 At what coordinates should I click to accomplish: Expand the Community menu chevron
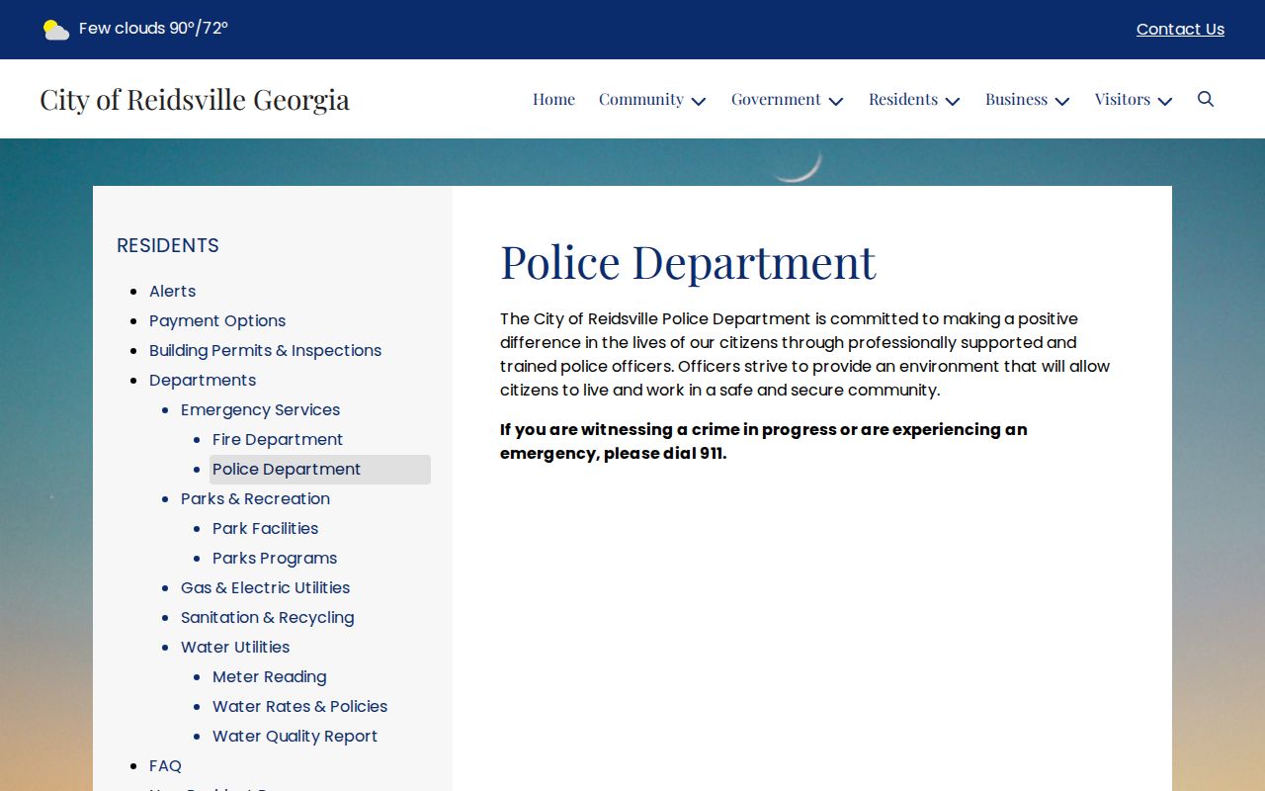pyautogui.click(x=699, y=101)
